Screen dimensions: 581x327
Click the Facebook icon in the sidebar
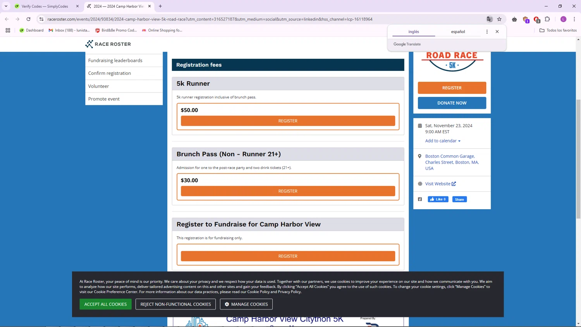[x=420, y=199]
